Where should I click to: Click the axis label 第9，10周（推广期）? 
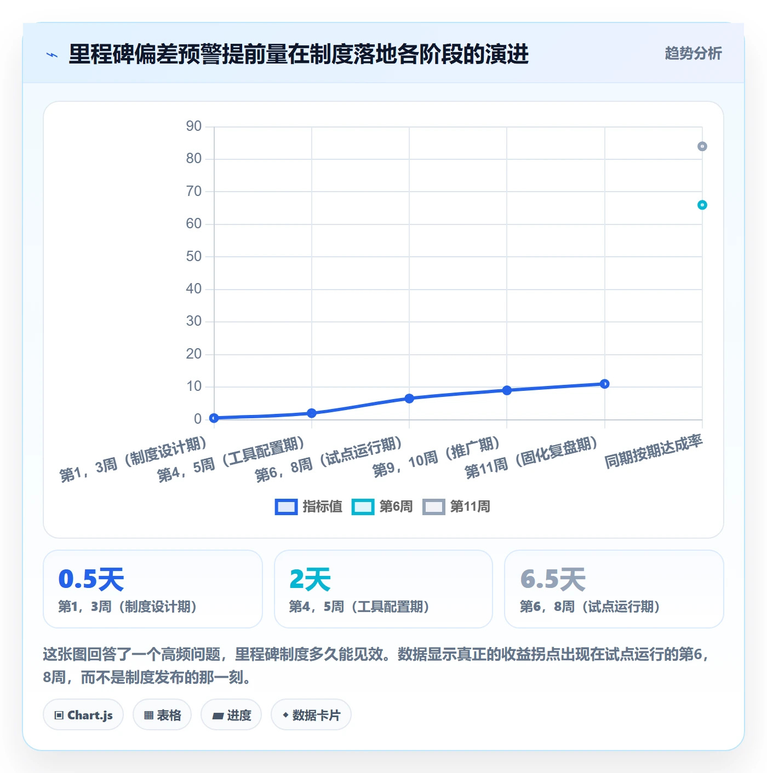[436, 457]
